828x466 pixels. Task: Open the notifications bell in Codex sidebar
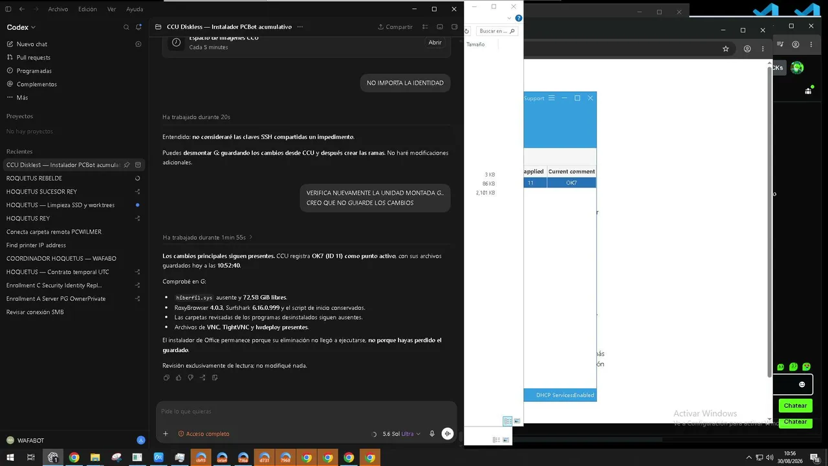coord(138,27)
